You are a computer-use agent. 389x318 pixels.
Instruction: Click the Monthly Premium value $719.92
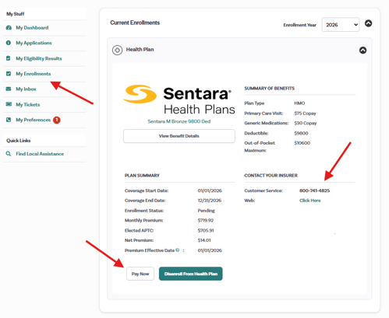click(x=206, y=220)
